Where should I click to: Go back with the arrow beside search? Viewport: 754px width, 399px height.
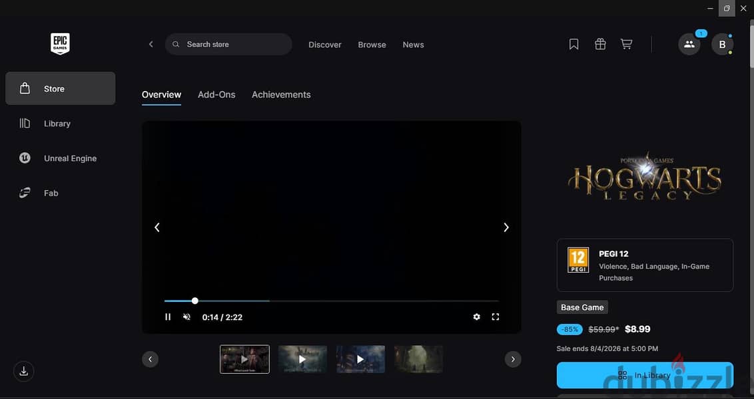coord(151,44)
